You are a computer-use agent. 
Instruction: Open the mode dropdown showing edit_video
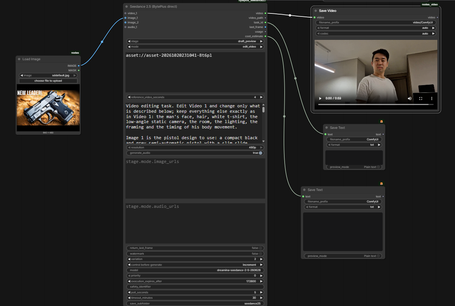[x=195, y=47]
